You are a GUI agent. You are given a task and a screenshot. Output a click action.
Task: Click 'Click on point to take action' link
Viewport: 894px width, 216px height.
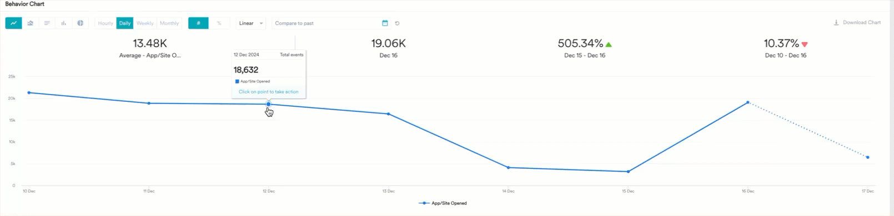point(268,92)
